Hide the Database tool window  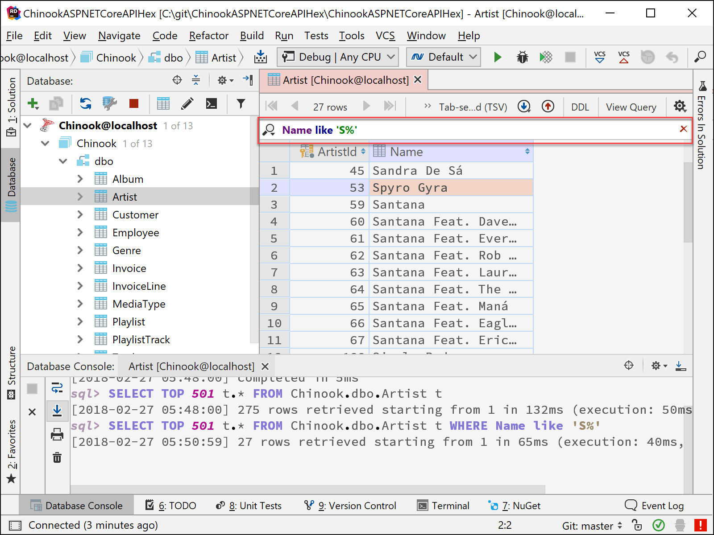tap(248, 80)
